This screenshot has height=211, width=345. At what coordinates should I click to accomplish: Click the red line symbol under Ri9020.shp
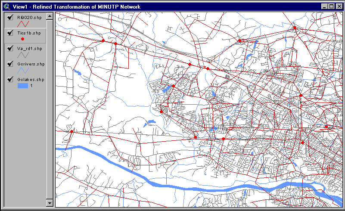pyautogui.click(x=23, y=24)
